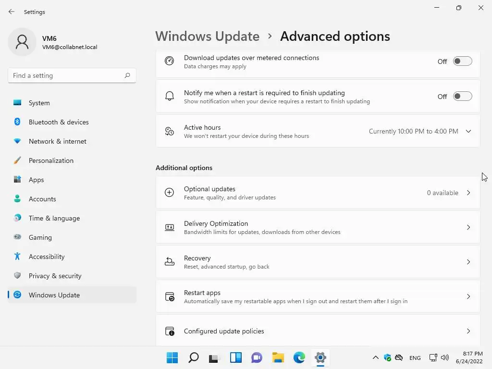Open File Explorer from taskbar
Image resolution: width=492 pixels, height=369 pixels.
pyautogui.click(x=278, y=357)
